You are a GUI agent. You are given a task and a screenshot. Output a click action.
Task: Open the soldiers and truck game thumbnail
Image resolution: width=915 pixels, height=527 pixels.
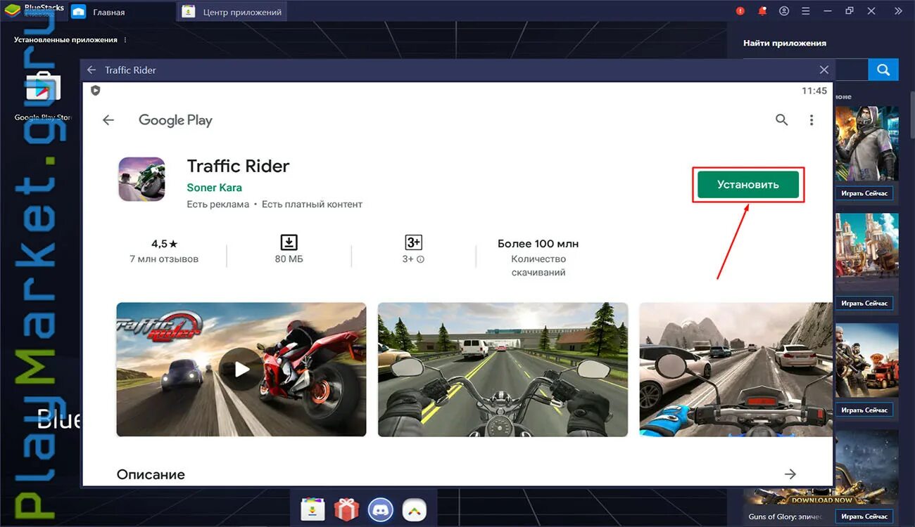tap(866, 361)
